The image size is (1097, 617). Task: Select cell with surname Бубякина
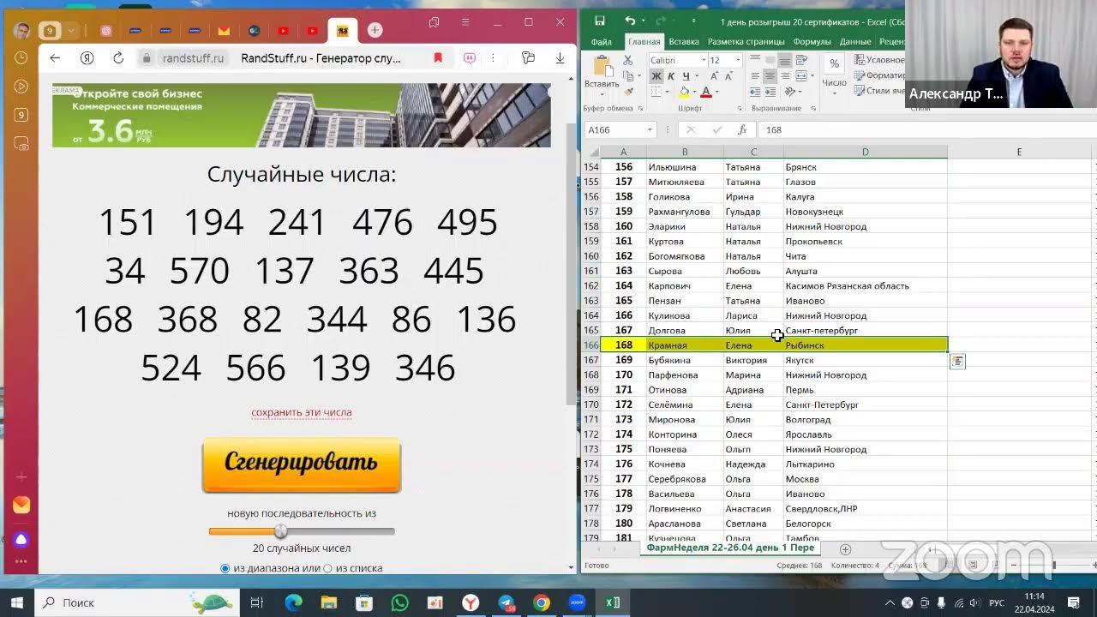685,360
